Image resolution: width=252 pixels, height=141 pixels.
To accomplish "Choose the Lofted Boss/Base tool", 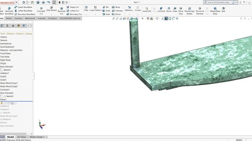I will coord(24,11).
